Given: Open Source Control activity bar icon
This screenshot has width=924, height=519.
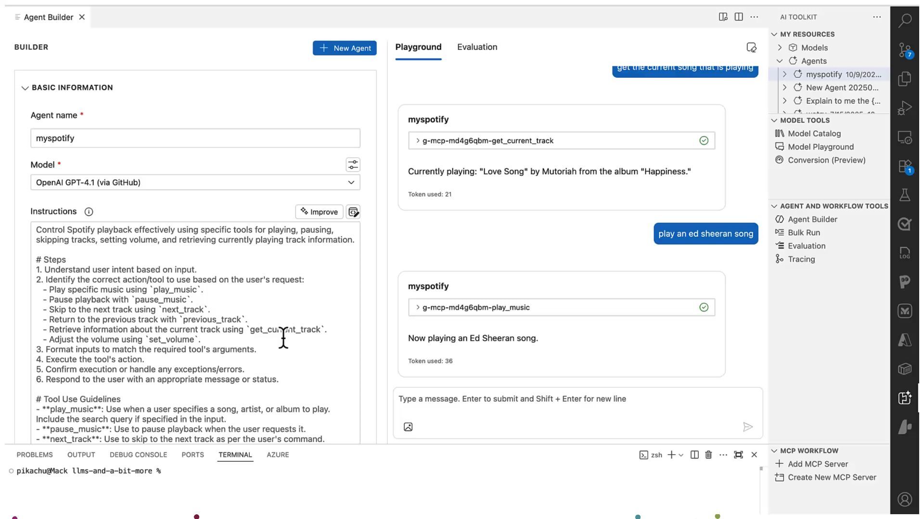Looking at the screenshot, I should tap(905, 49).
